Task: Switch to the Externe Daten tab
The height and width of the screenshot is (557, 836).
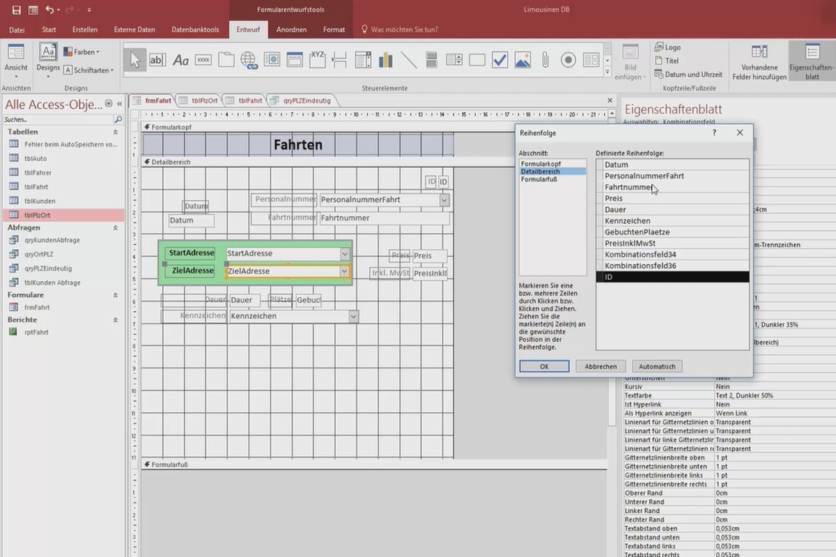Action: [x=134, y=29]
